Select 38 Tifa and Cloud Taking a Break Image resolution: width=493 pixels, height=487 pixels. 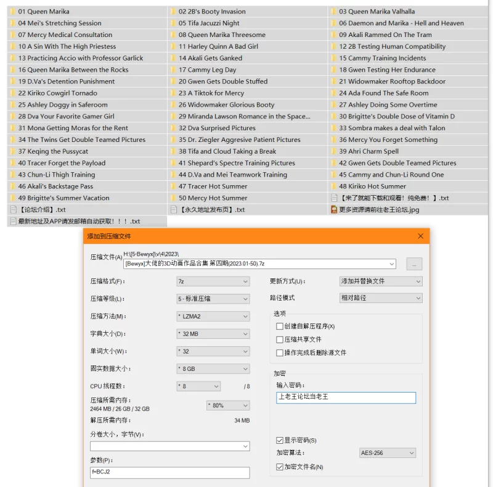227,151
